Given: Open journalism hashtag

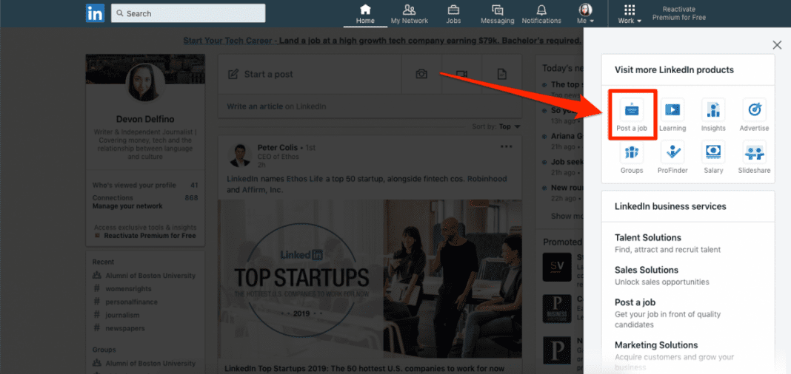Looking at the screenshot, I should click(123, 315).
